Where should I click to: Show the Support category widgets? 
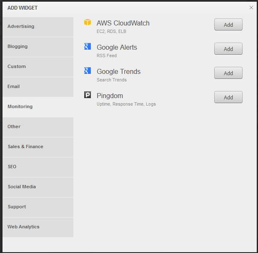38,207
